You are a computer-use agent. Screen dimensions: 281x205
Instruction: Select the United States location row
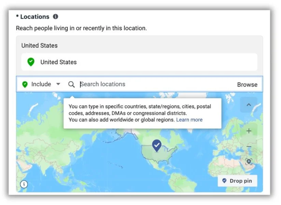point(139,62)
